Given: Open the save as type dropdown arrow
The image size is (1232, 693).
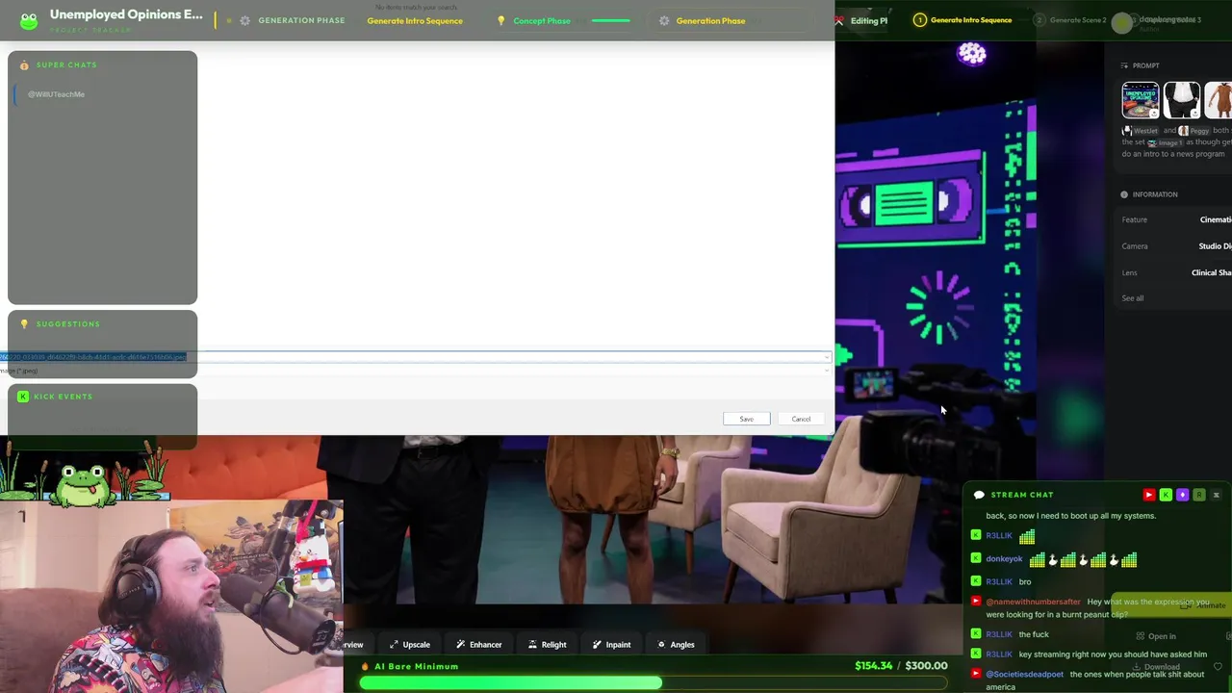Looking at the screenshot, I should tap(827, 371).
